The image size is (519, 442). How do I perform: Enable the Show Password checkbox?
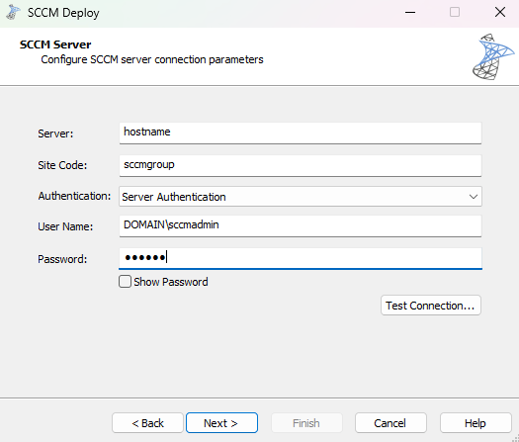point(125,282)
